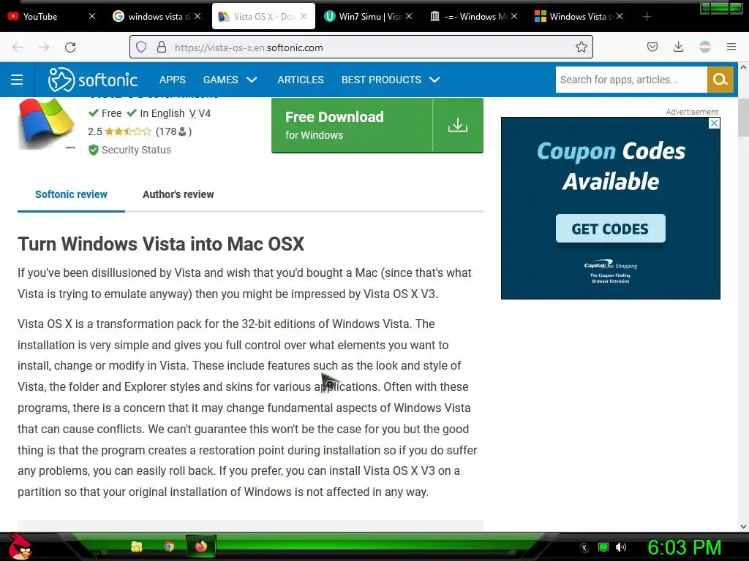749x561 pixels.
Task: Launch Chrome from the taskbar
Action: 169,546
